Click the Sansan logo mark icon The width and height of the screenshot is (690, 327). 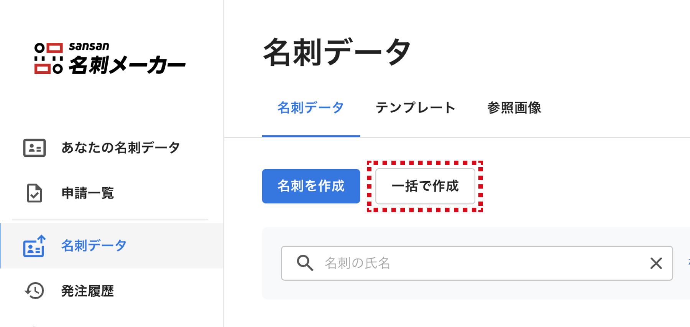[x=48, y=59]
